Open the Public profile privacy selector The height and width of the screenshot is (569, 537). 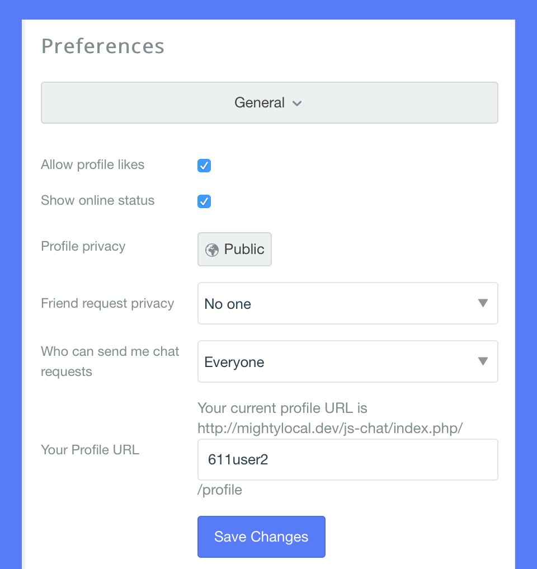[x=235, y=249]
